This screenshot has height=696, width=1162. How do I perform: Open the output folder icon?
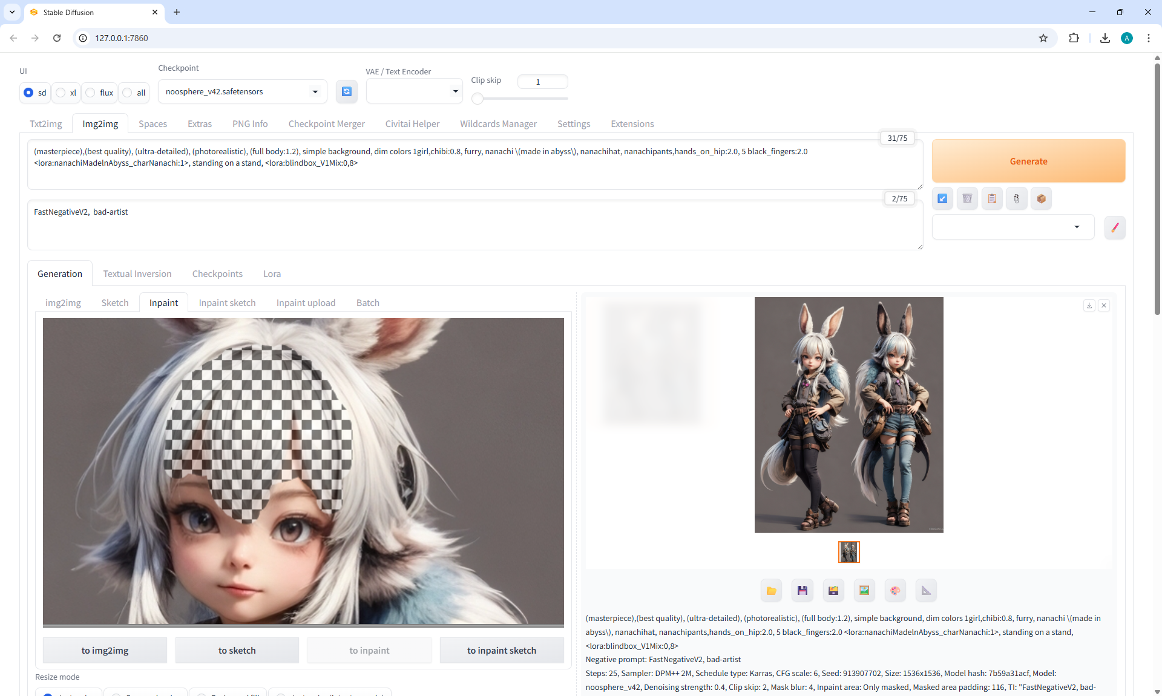[771, 591]
